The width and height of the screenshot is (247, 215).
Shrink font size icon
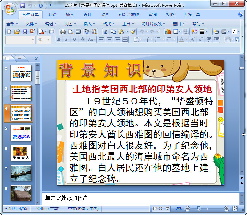tap(200, 39)
